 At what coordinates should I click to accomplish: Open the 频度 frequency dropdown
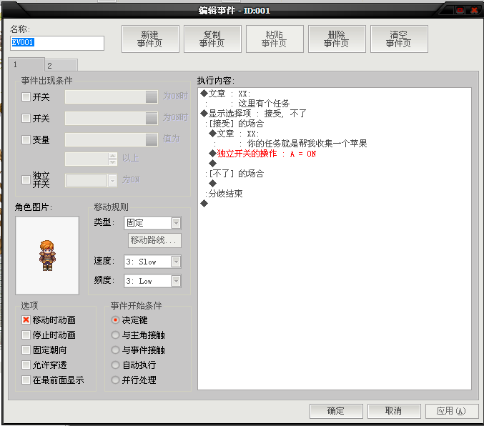click(176, 281)
